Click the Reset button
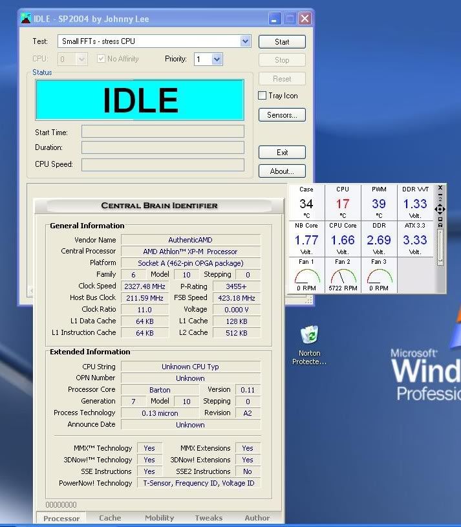 click(x=282, y=79)
